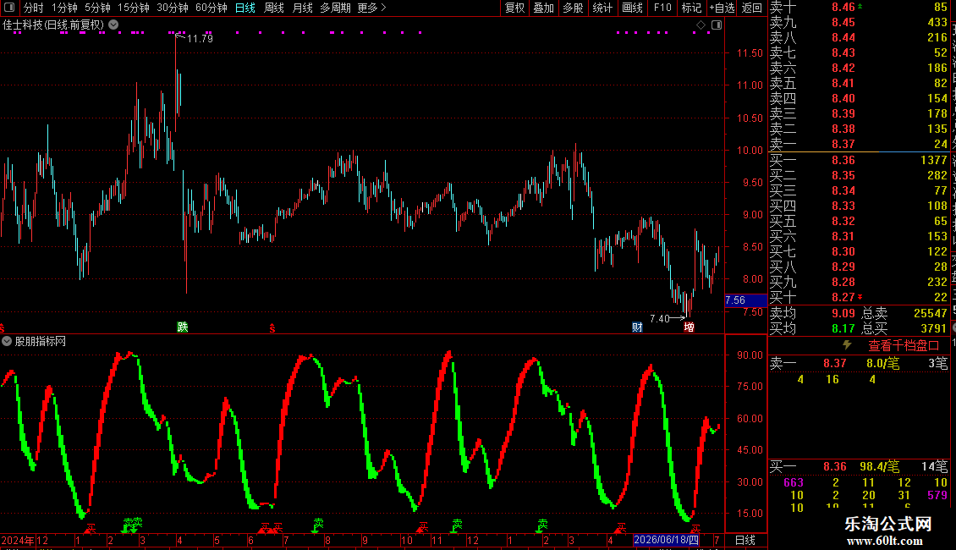The image size is (956, 550).
Task: Switch to 日线 daily chart
Action: pyautogui.click(x=245, y=8)
